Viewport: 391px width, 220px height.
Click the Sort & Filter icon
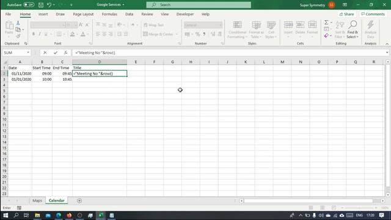click(x=340, y=25)
